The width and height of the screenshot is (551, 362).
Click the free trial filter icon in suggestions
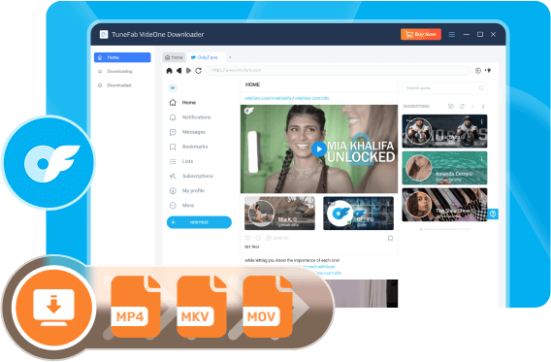click(x=451, y=106)
